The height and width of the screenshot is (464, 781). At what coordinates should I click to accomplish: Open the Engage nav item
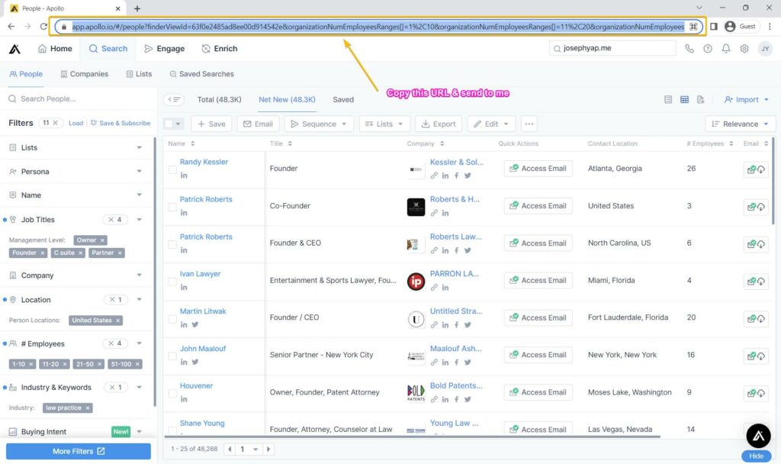point(165,49)
